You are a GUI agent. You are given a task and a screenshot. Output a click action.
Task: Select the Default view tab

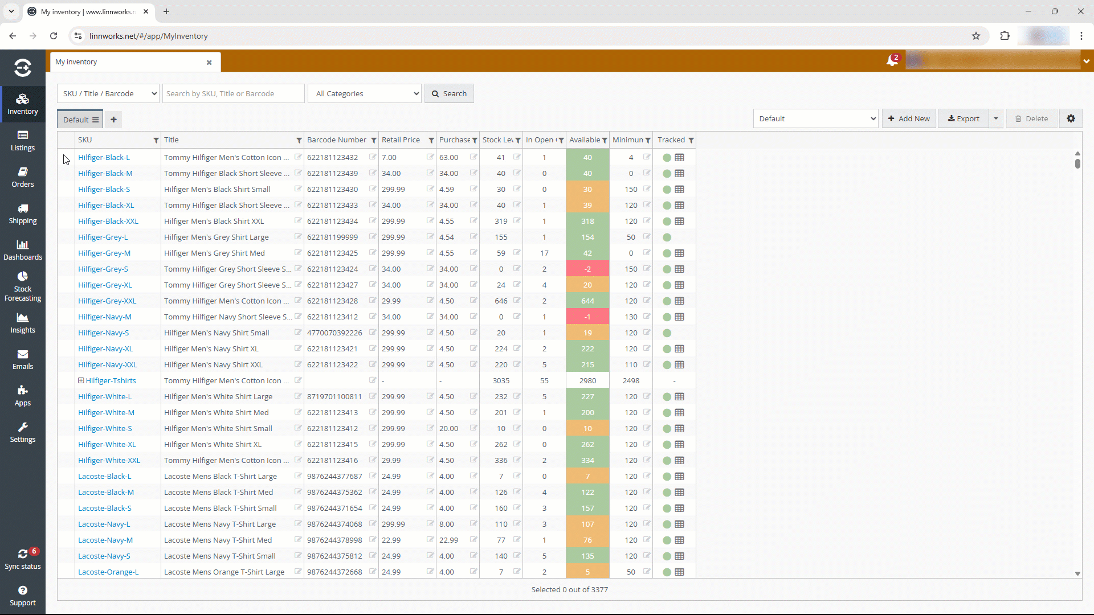pos(76,120)
